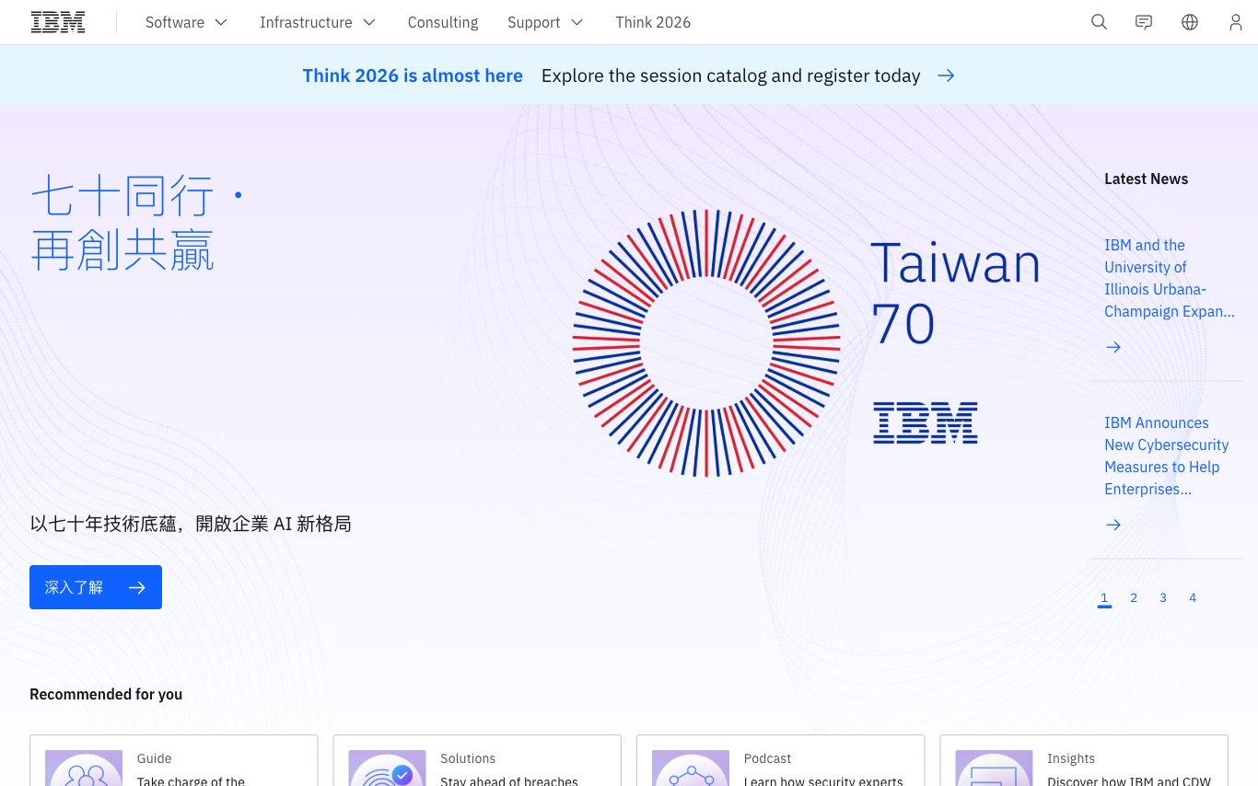The width and height of the screenshot is (1258, 786).
Task: Click the Think 2026 banner arrow
Action: click(946, 75)
